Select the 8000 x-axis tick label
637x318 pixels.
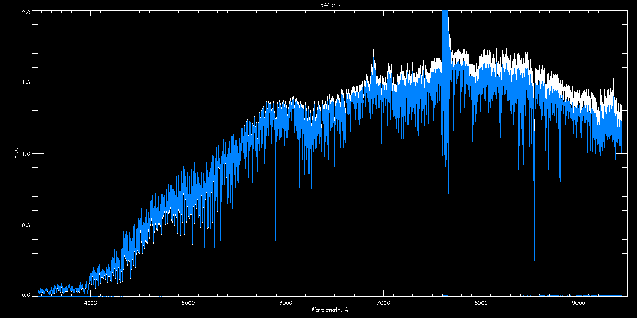tap(481, 303)
